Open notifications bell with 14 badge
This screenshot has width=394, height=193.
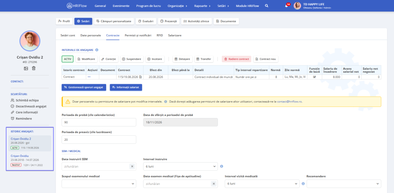click(x=287, y=6)
